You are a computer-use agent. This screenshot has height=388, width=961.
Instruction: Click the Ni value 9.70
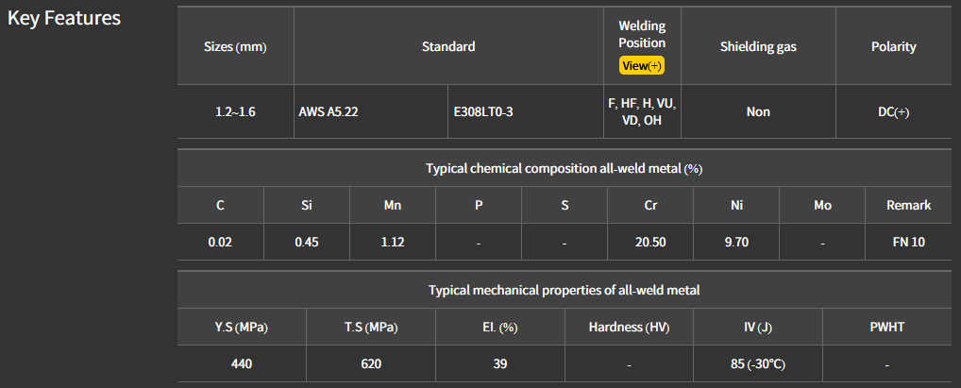point(736,242)
